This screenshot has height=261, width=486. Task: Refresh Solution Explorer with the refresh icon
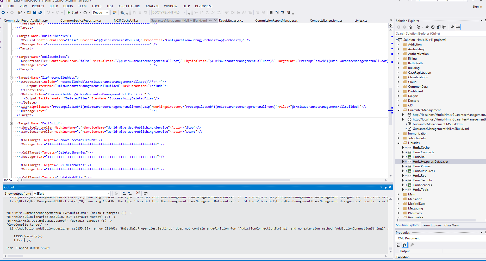pyautogui.click(x=433, y=27)
